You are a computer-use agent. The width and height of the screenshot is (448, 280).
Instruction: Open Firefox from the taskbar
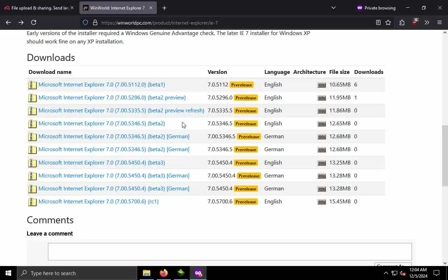tap(164, 273)
